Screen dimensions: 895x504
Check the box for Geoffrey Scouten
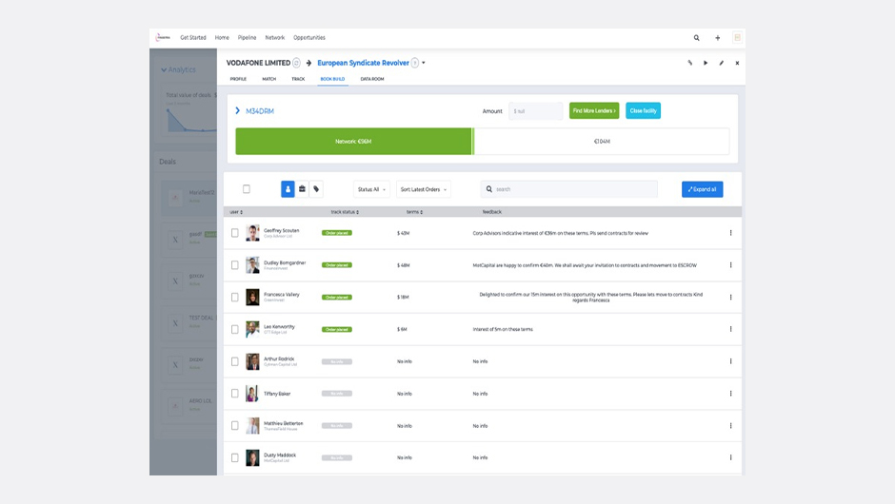(x=234, y=233)
